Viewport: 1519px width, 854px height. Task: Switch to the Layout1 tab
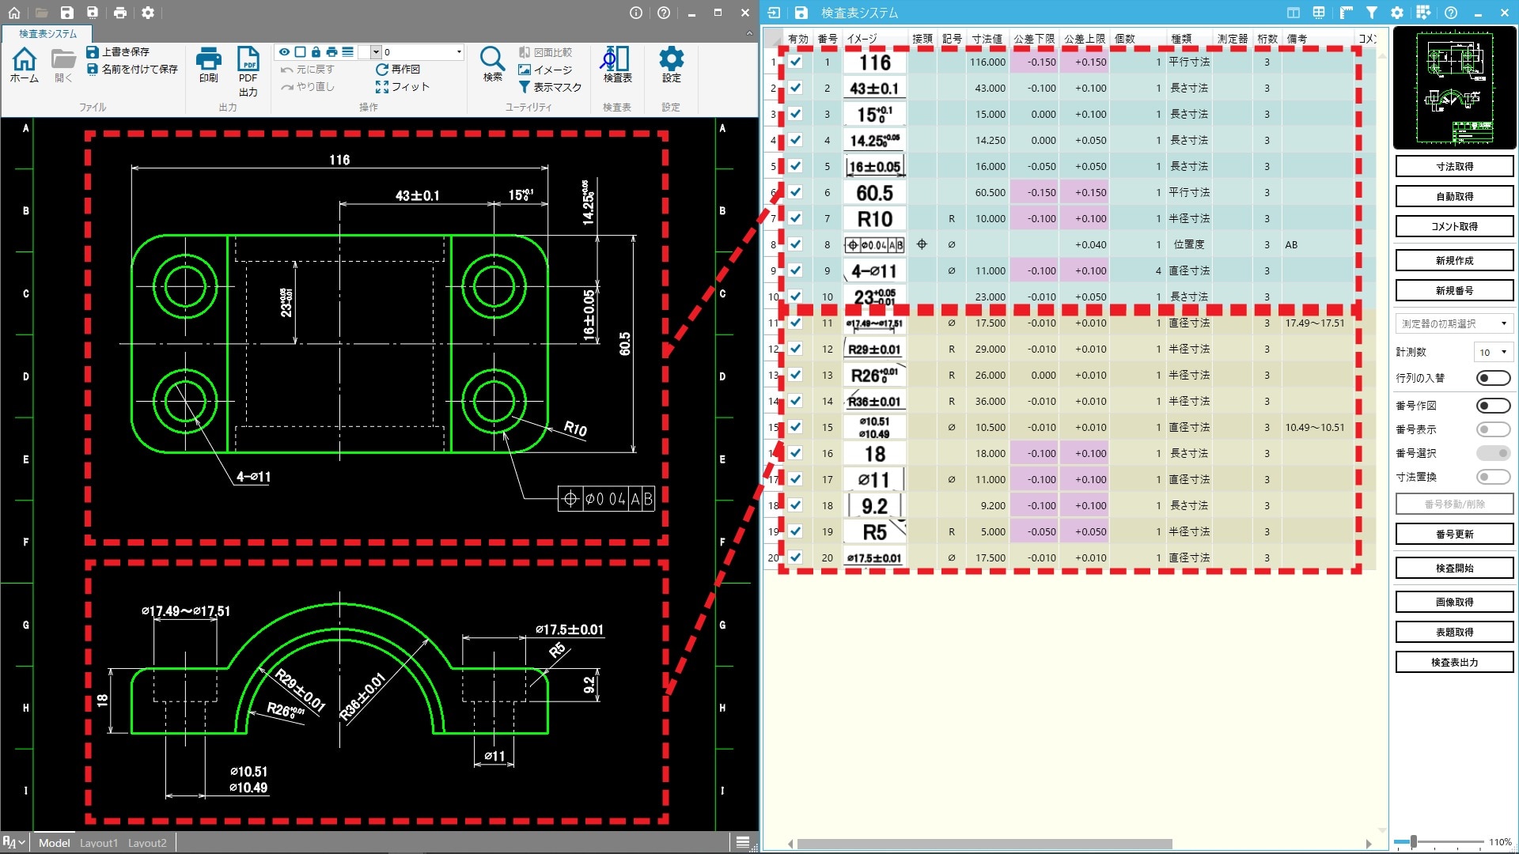point(98,843)
